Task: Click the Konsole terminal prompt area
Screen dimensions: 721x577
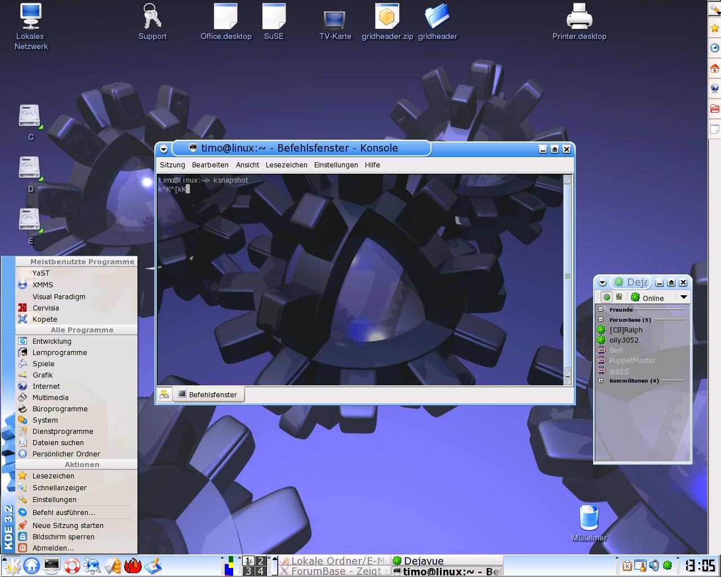Action: pos(360,280)
